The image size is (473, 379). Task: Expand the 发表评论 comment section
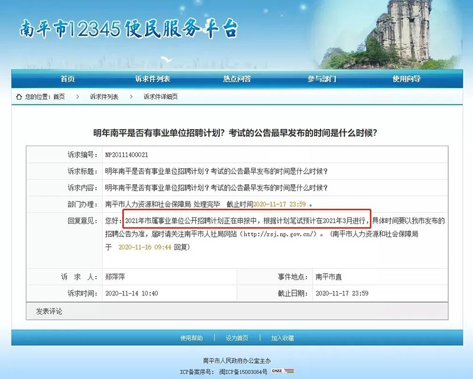click(49, 311)
